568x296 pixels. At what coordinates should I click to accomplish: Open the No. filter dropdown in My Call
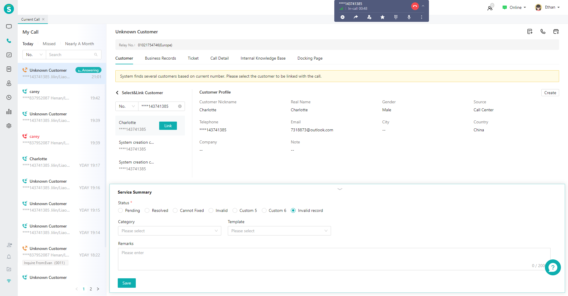tap(34, 55)
